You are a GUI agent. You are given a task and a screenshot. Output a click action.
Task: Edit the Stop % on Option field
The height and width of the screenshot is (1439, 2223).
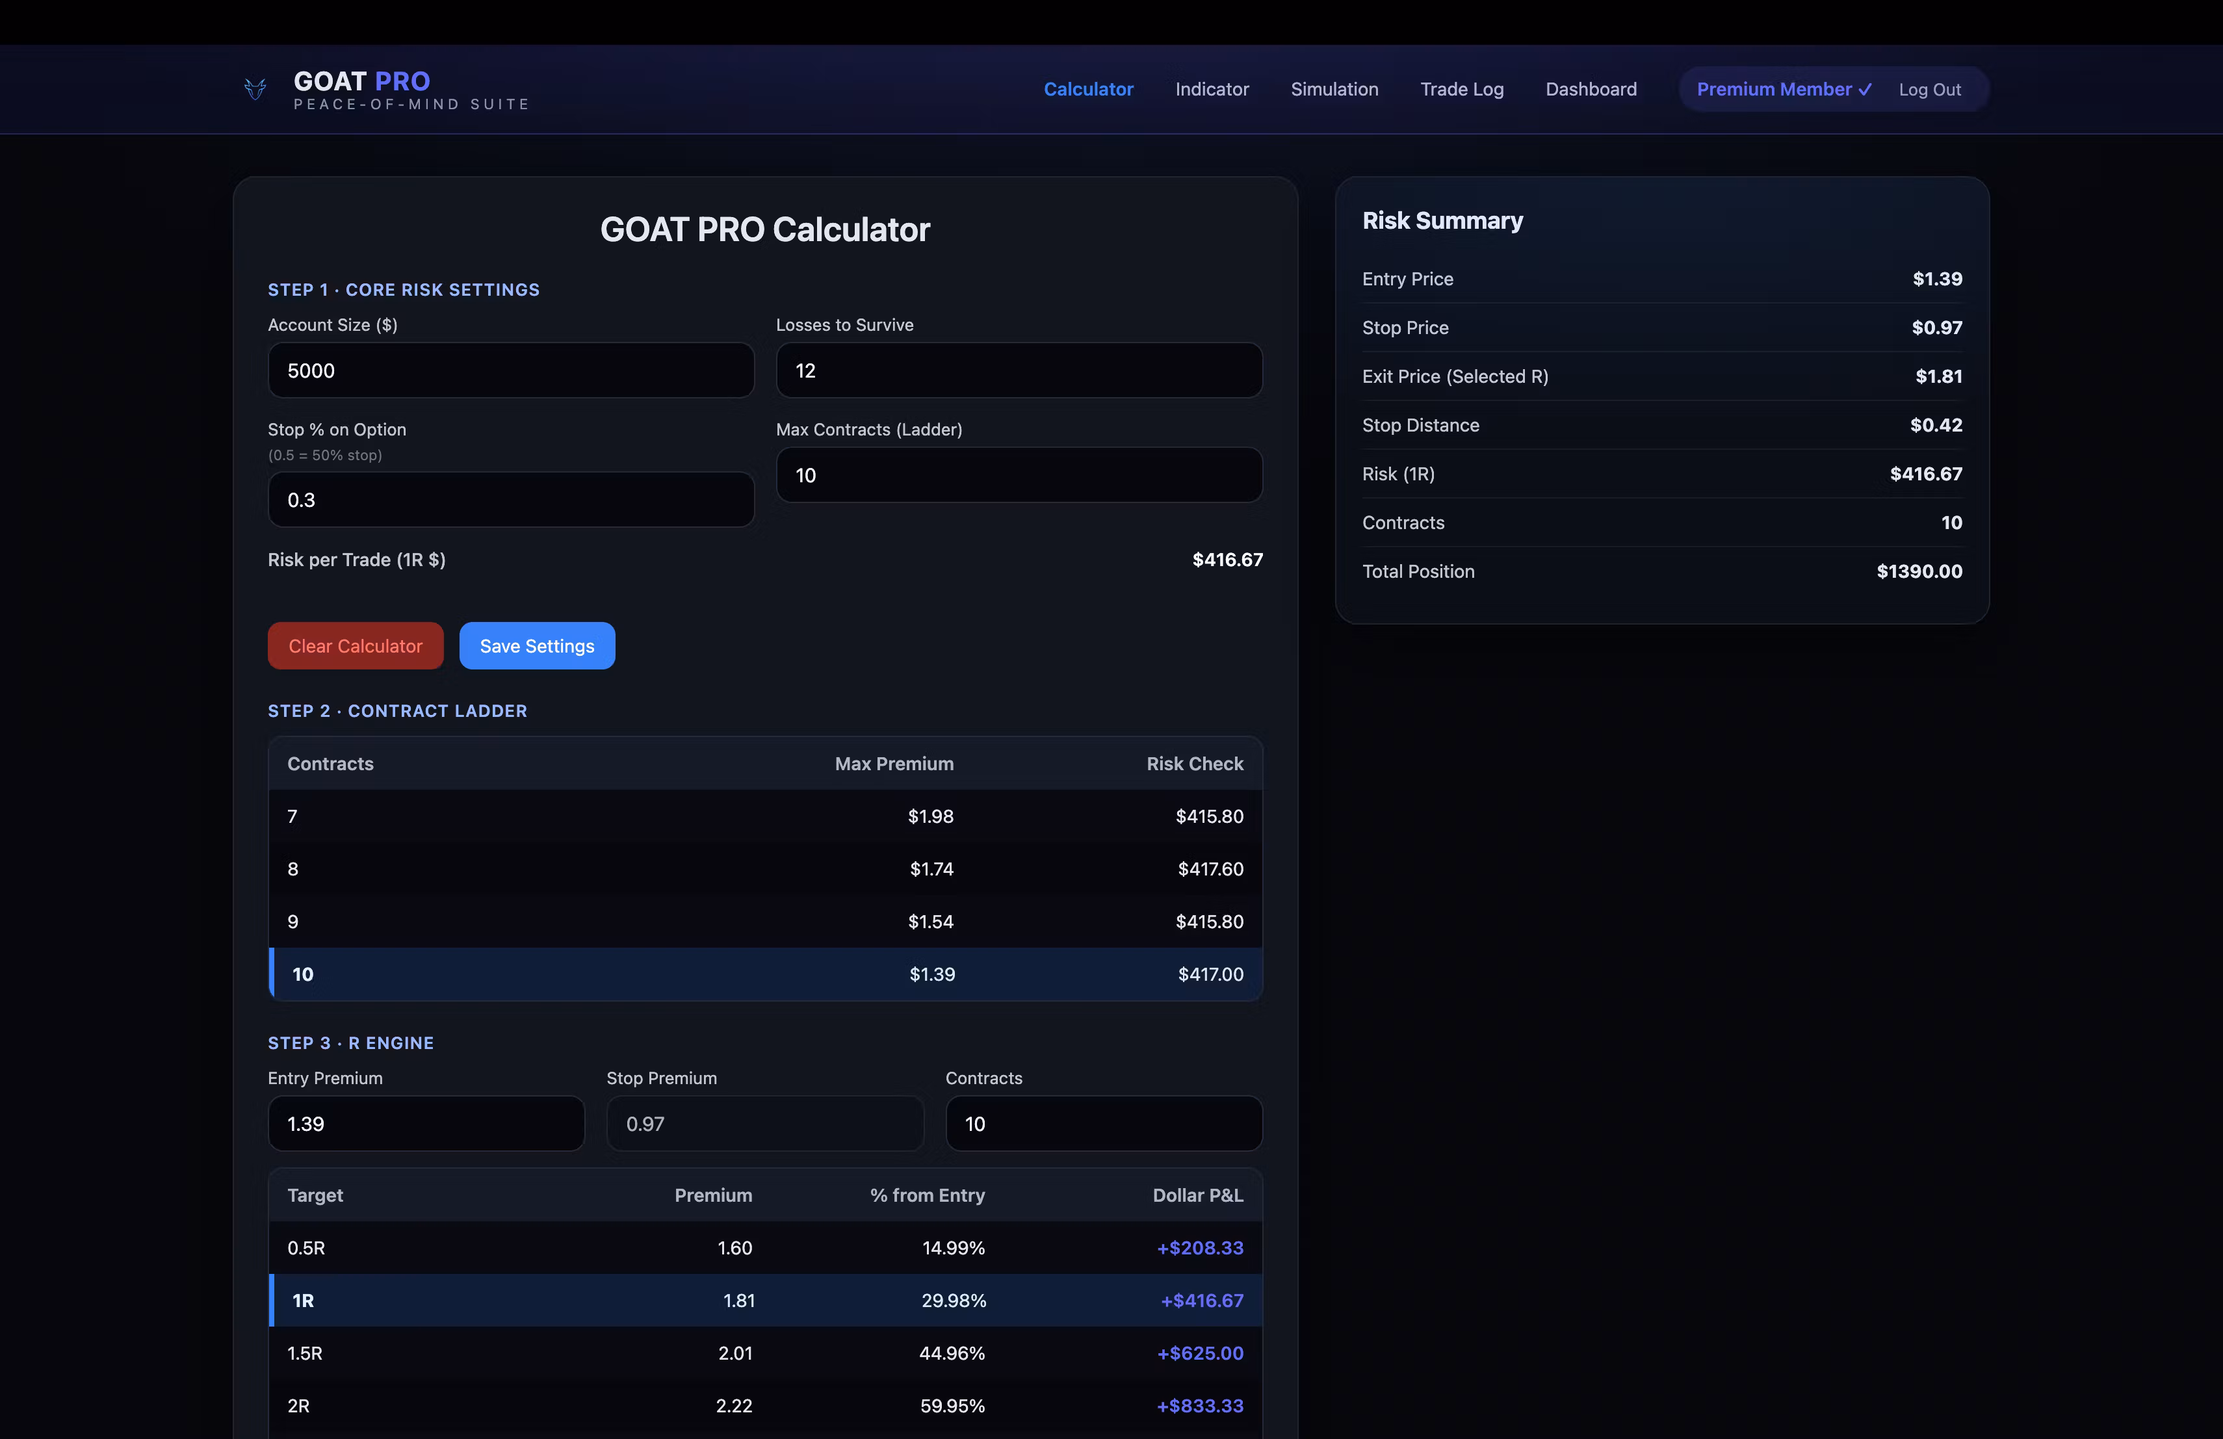tap(511, 500)
